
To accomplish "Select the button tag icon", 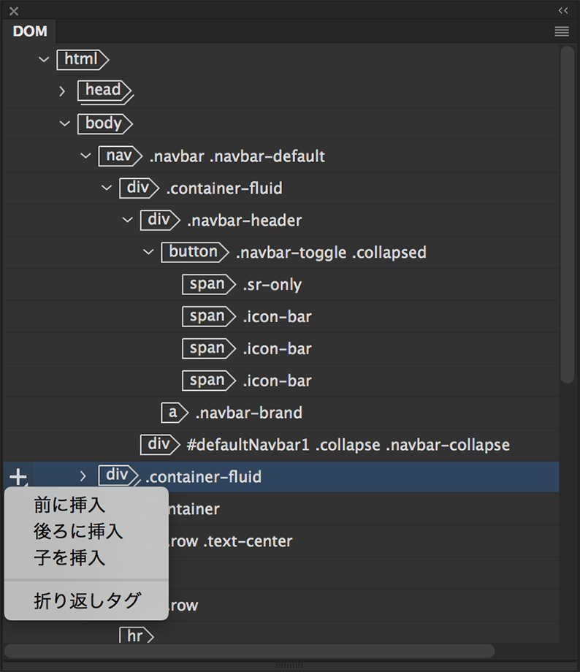I will coord(193,252).
